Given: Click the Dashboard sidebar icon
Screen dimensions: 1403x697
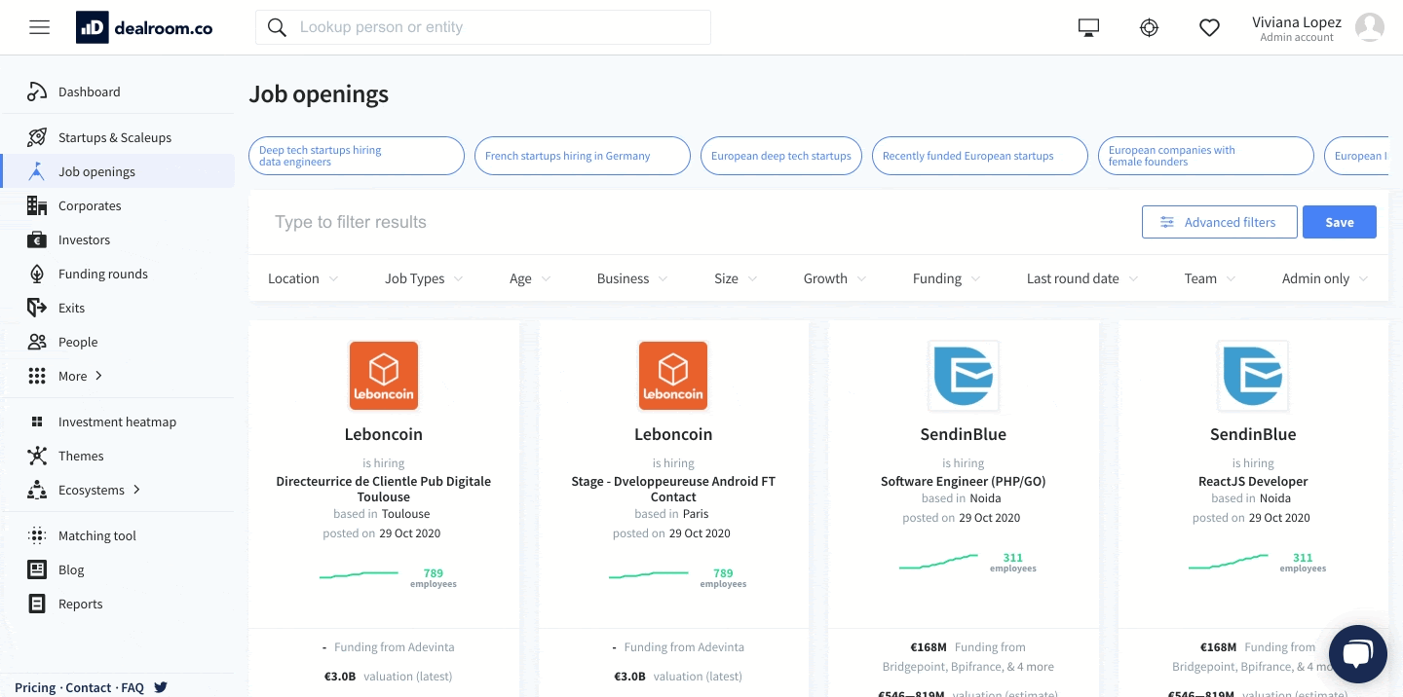Looking at the screenshot, I should [x=37, y=92].
